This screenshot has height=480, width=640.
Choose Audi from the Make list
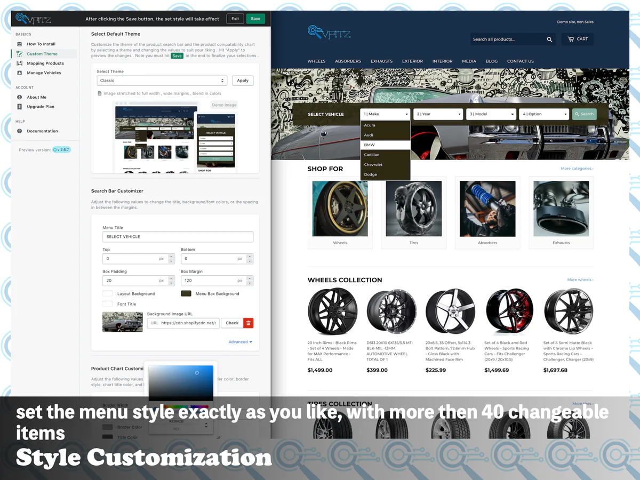point(385,135)
